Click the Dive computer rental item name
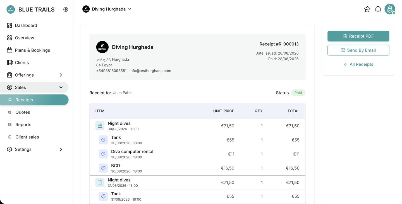Image resolution: width=402 pixels, height=204 pixels. (132, 152)
